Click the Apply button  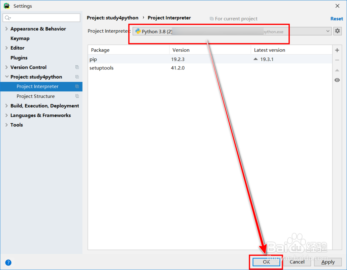[328, 262]
